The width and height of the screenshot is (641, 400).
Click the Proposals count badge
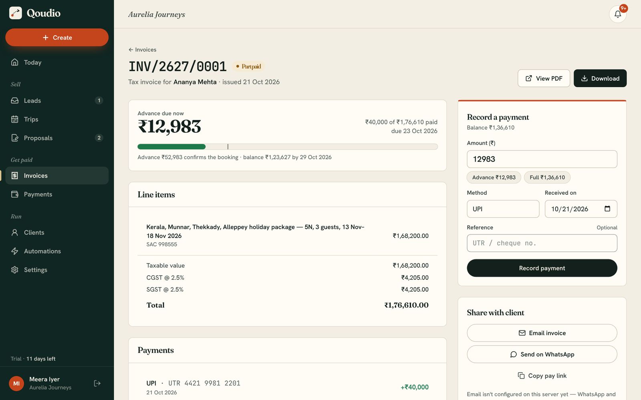pyautogui.click(x=99, y=138)
